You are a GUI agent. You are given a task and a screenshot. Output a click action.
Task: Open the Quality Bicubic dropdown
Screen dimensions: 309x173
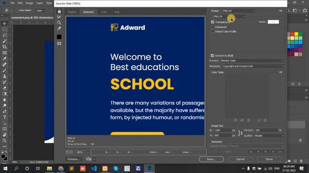(269, 136)
